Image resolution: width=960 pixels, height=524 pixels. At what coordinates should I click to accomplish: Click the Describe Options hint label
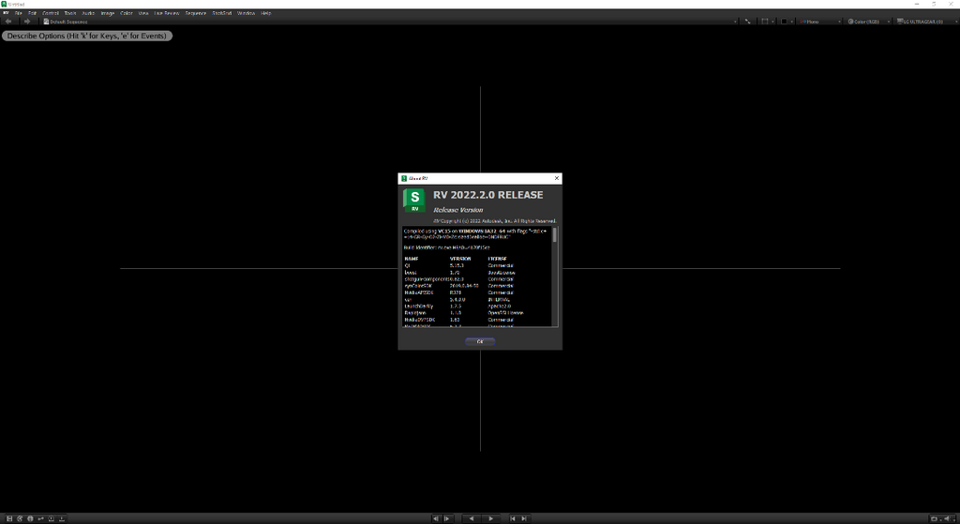87,37
